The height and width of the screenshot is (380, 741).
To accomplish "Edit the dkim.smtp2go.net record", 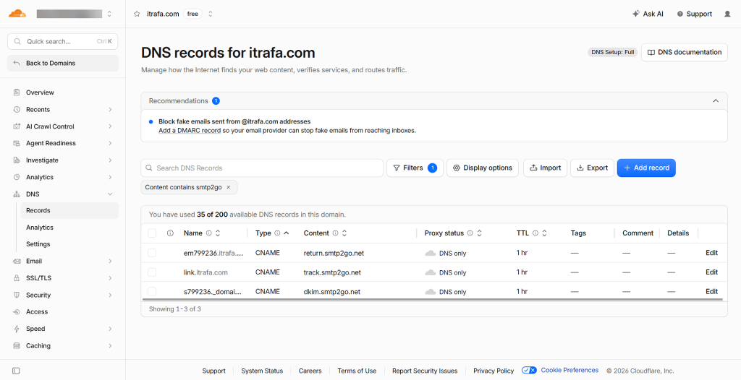I will [x=712, y=292].
